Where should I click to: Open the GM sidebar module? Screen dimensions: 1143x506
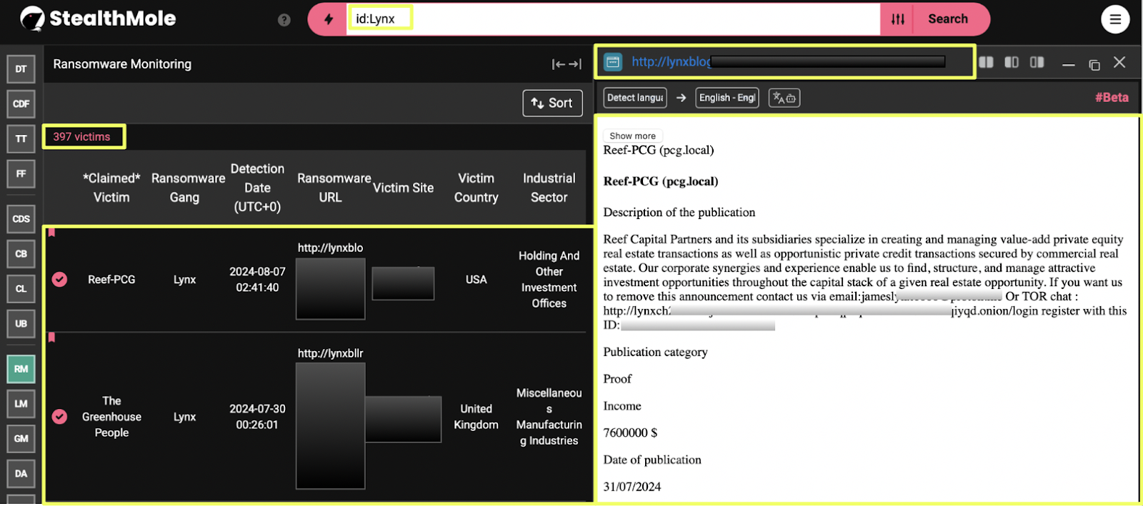click(x=21, y=439)
